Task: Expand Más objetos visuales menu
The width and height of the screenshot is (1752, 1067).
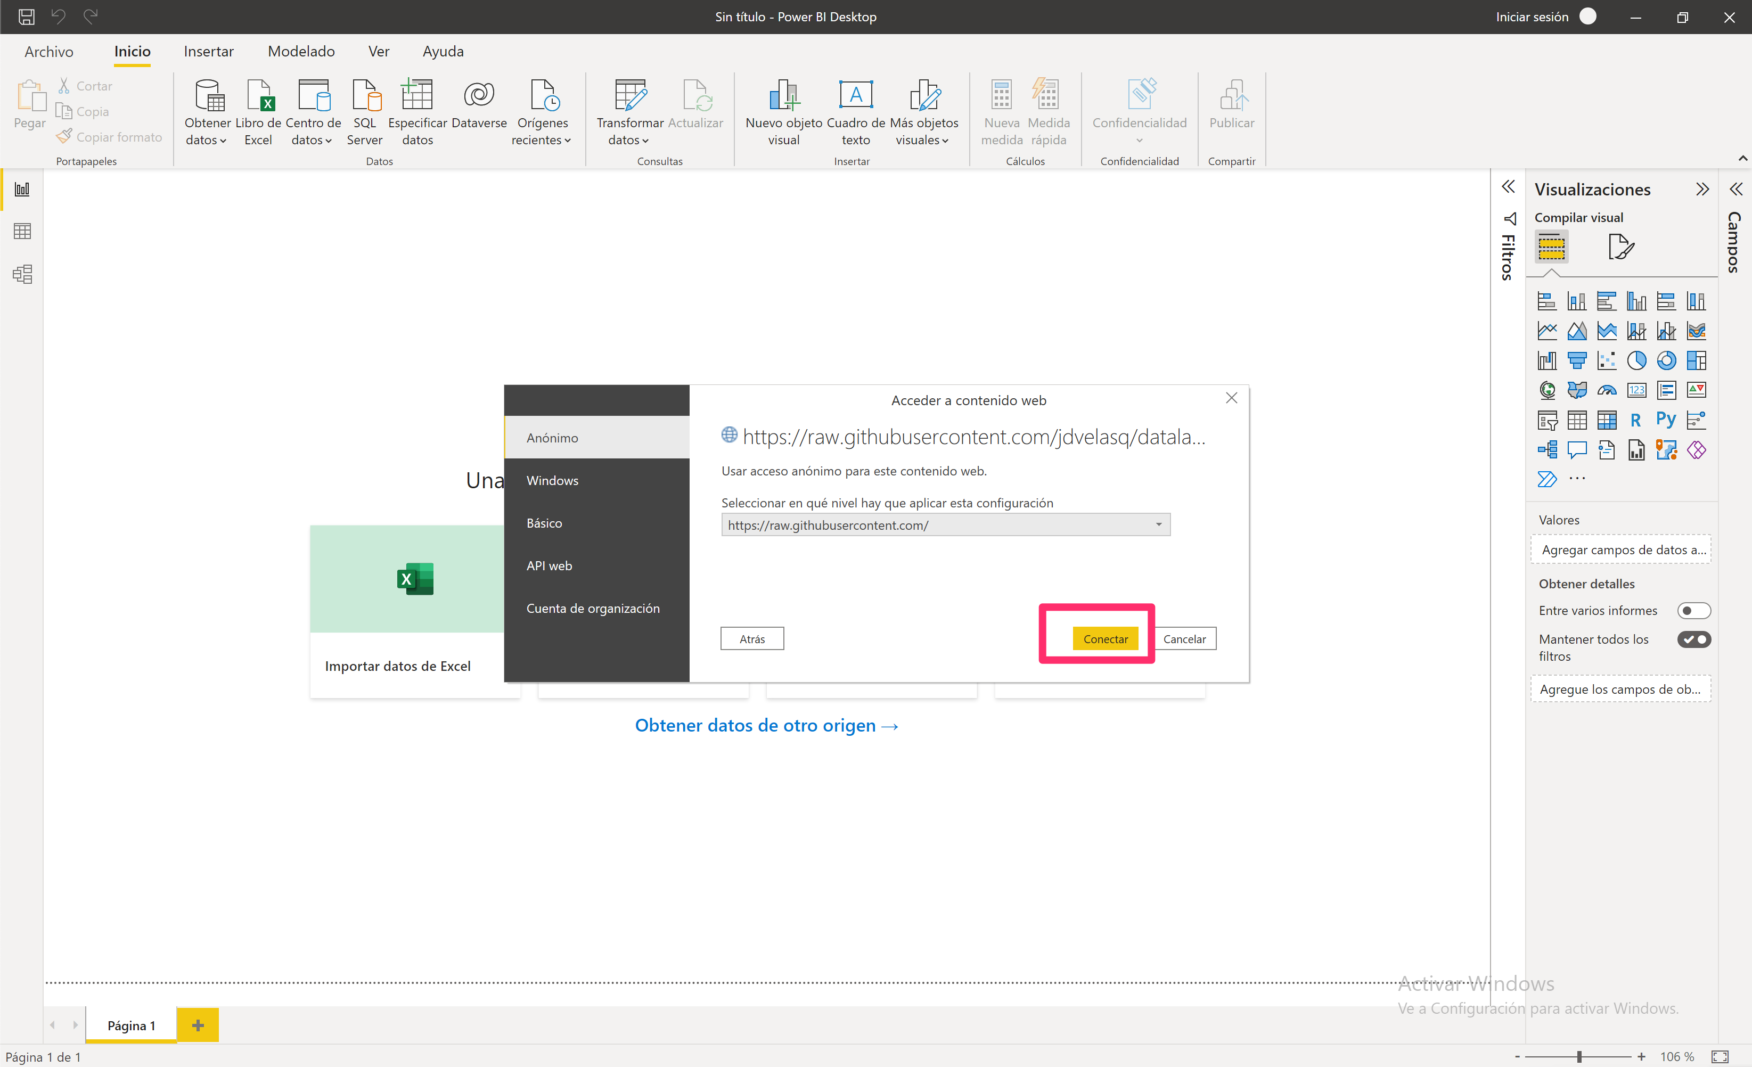Action: (x=923, y=113)
